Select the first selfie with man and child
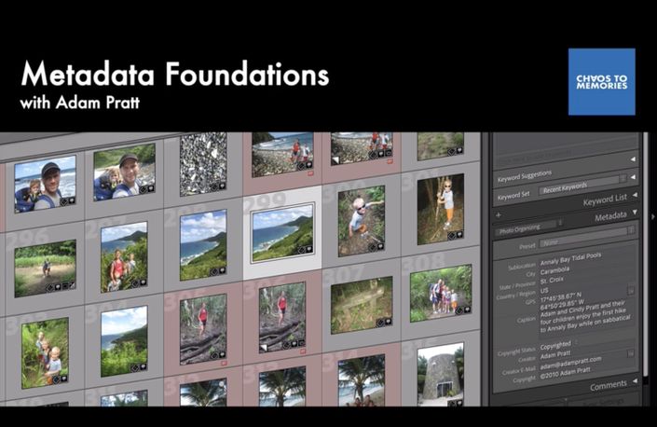The height and width of the screenshot is (427, 657). pyautogui.click(x=46, y=184)
